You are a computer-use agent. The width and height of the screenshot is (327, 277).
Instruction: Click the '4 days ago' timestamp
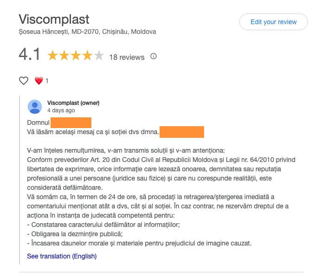coord(61,111)
